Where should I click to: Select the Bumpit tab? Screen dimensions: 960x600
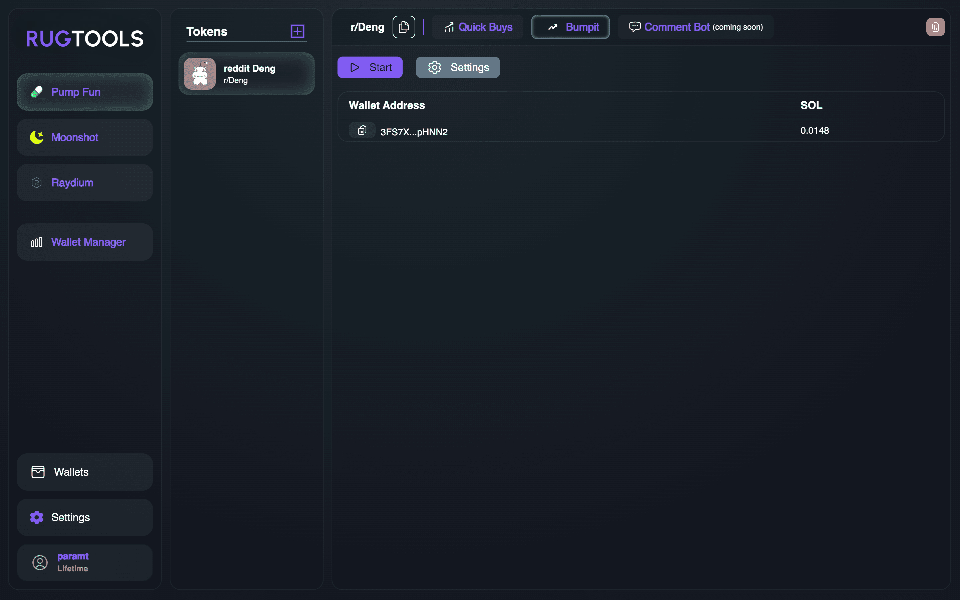click(x=570, y=27)
